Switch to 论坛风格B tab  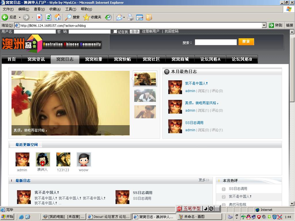tap(242, 59)
